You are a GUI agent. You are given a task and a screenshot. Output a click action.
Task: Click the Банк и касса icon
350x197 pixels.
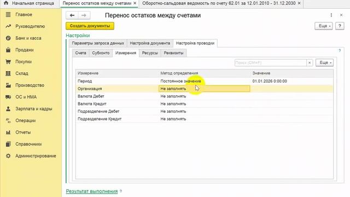(x=8, y=38)
